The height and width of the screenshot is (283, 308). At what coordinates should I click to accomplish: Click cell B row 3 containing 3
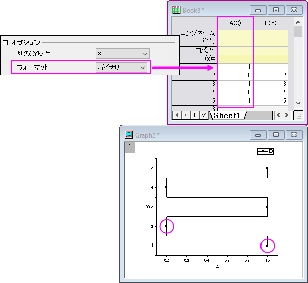[270, 84]
